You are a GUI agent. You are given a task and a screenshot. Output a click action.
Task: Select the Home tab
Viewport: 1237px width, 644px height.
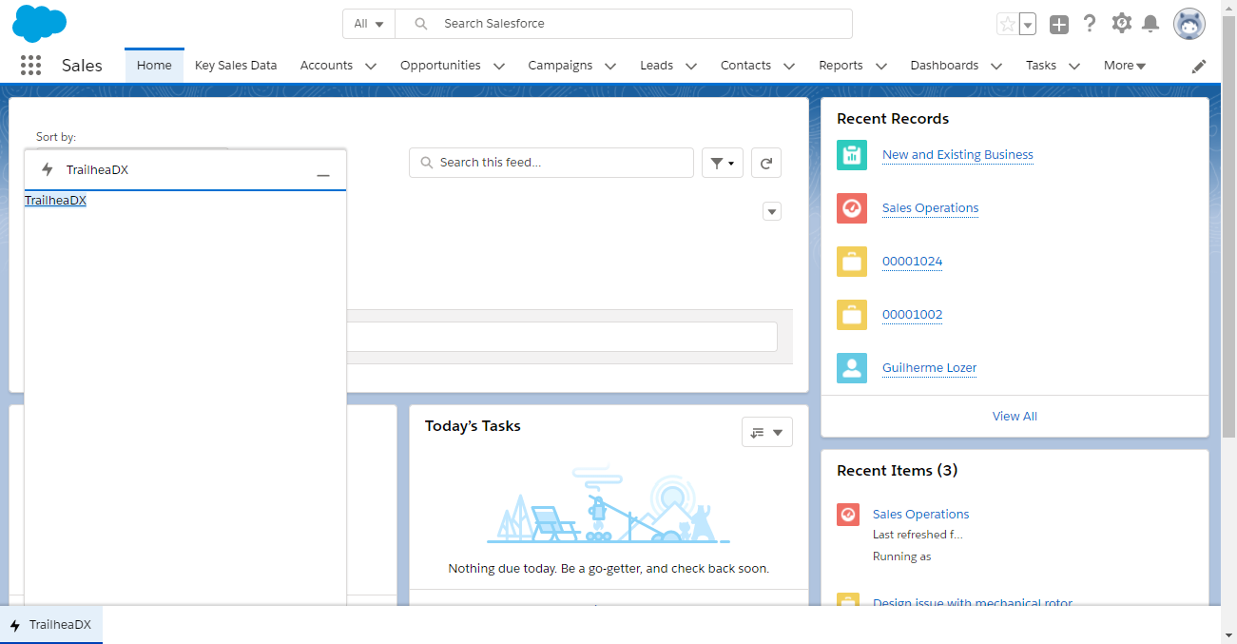click(x=154, y=66)
